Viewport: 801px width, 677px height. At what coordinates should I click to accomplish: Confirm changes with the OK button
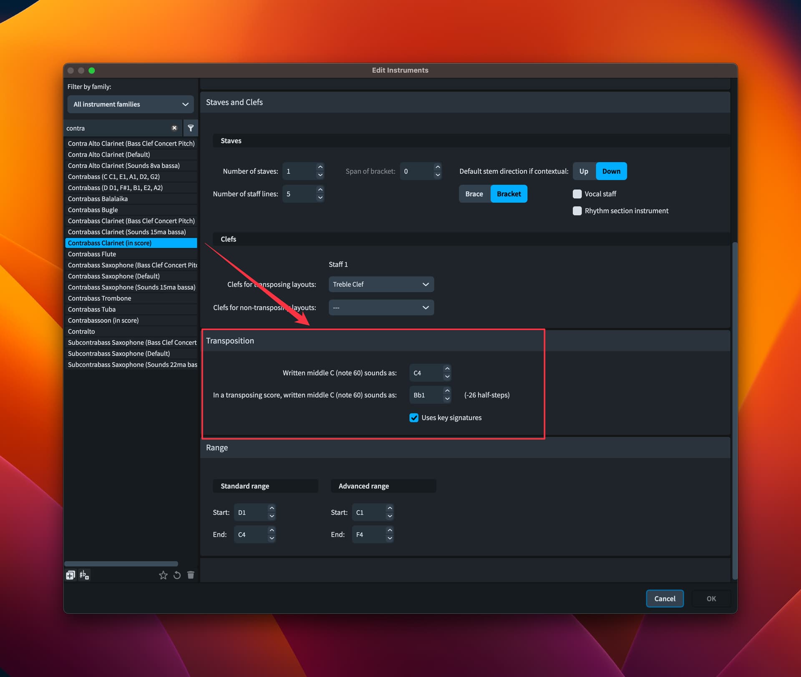(710, 598)
